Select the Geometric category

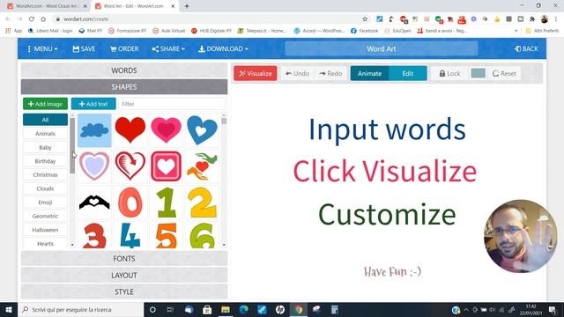(45, 216)
